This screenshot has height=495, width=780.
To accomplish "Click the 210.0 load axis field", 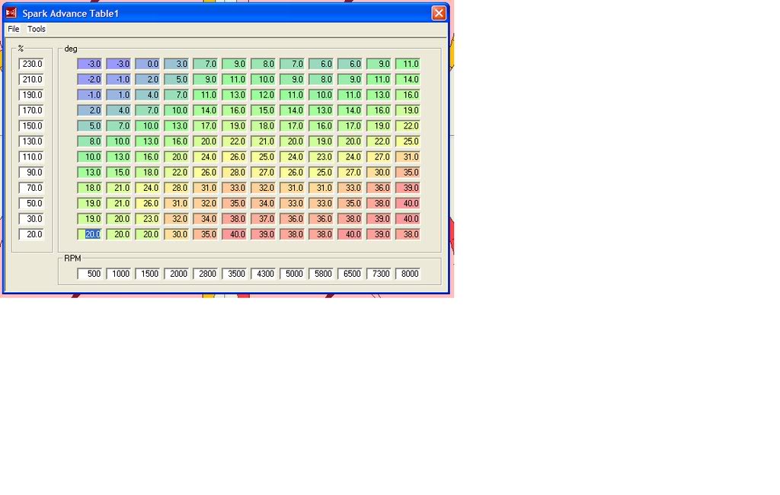I will coord(31,79).
